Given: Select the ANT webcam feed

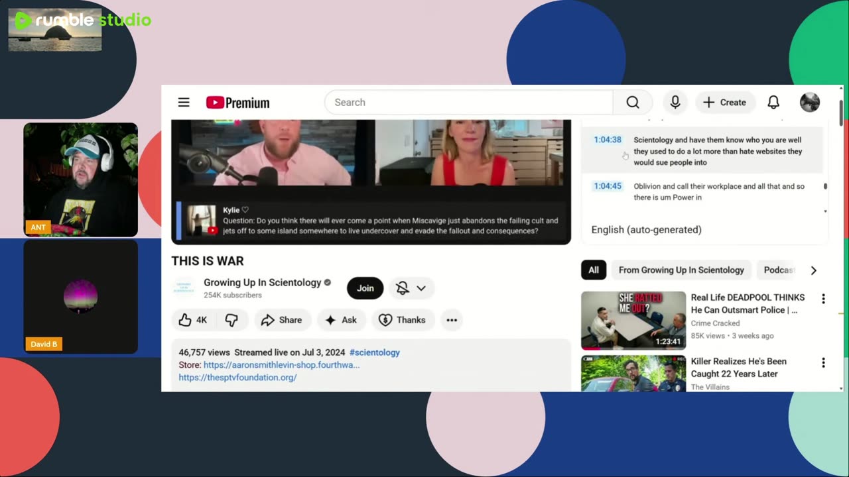Looking at the screenshot, I should [x=81, y=180].
